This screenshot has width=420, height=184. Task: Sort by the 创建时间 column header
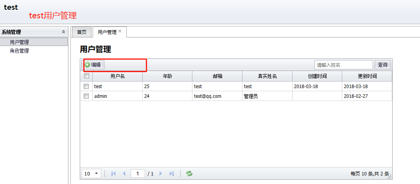pyautogui.click(x=317, y=76)
